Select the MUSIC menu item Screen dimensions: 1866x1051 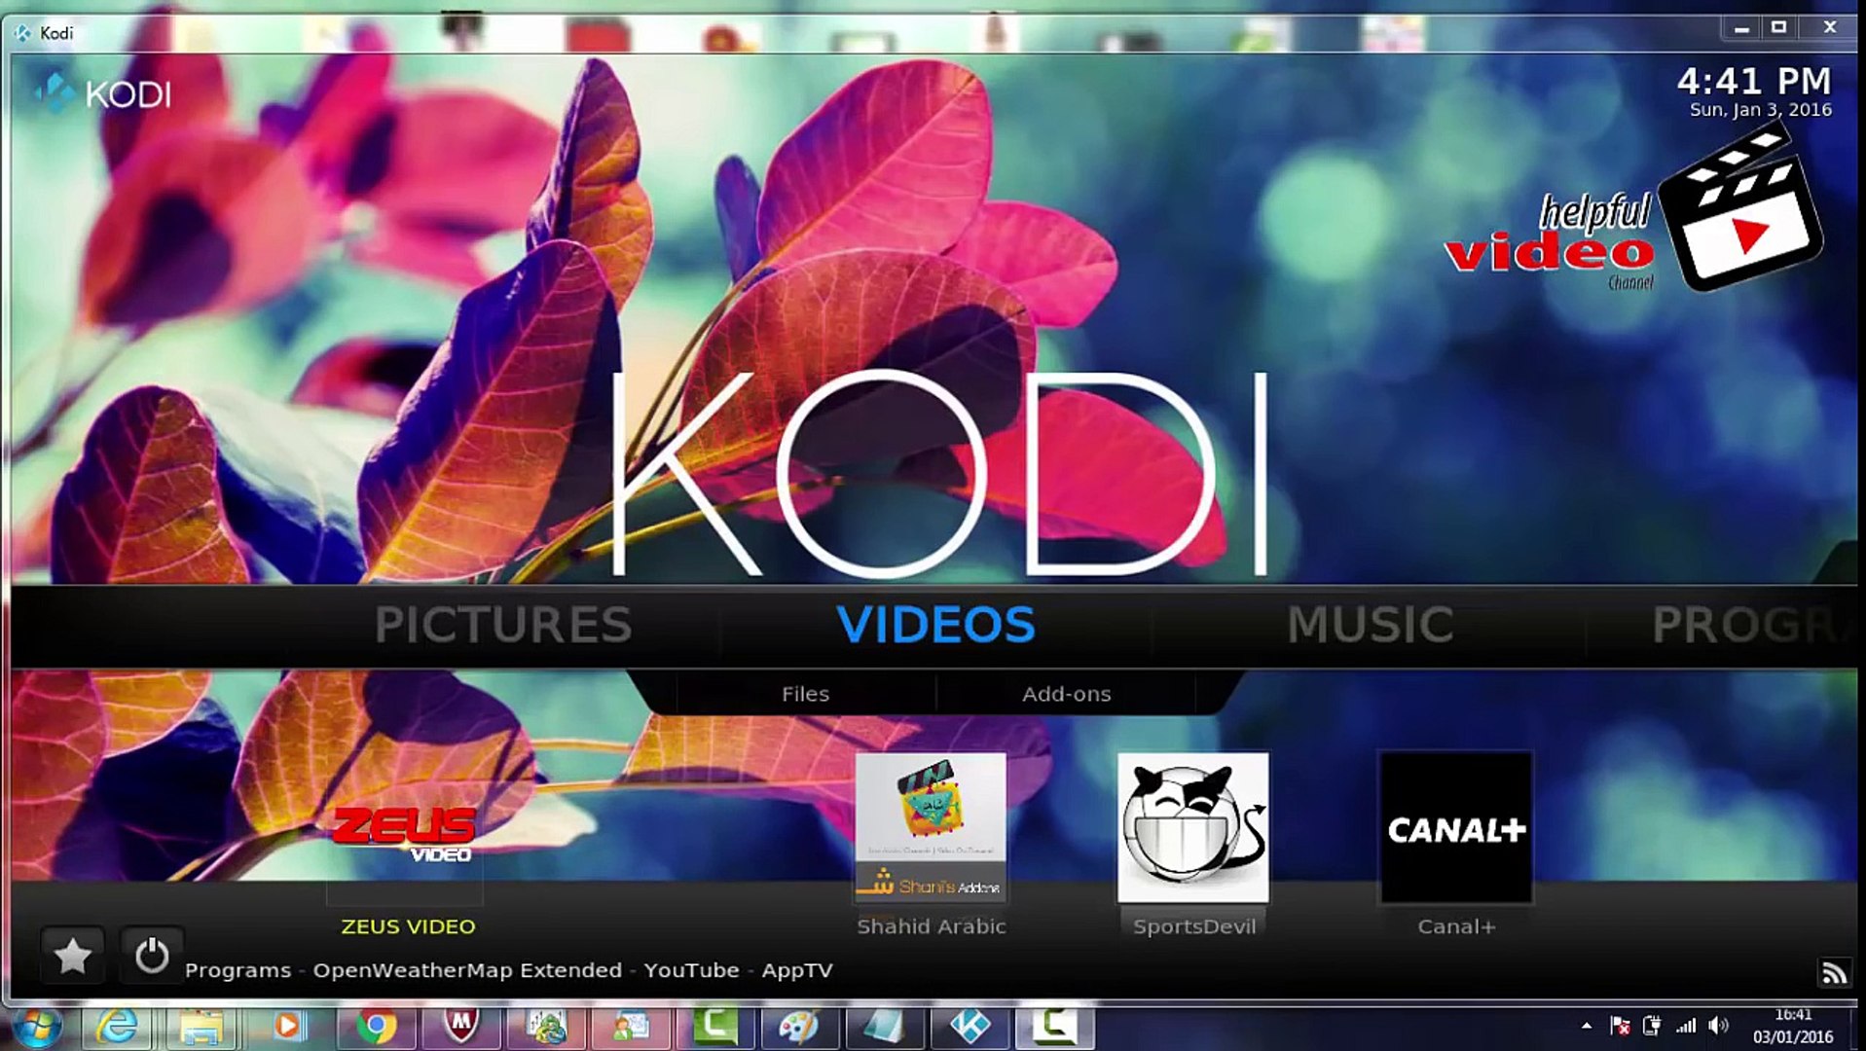tap(1371, 625)
